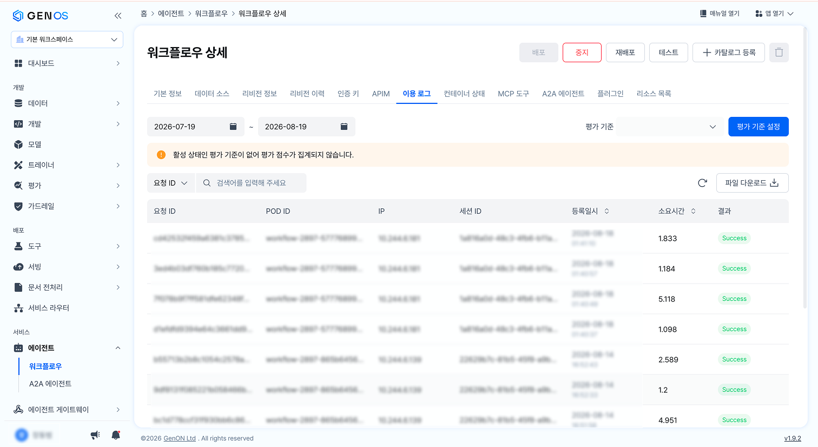
Task: Switch to the 기본 정보 tab
Action: click(168, 94)
